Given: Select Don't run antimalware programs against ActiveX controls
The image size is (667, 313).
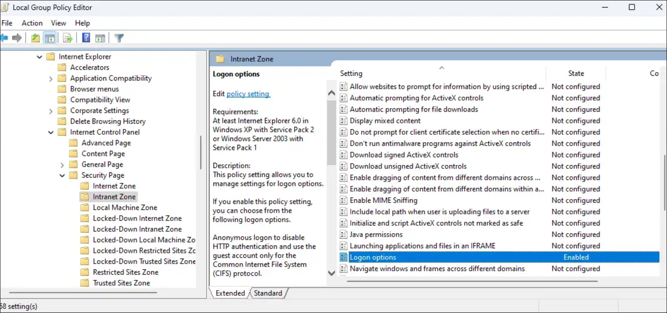Looking at the screenshot, I should pyautogui.click(x=440, y=143).
